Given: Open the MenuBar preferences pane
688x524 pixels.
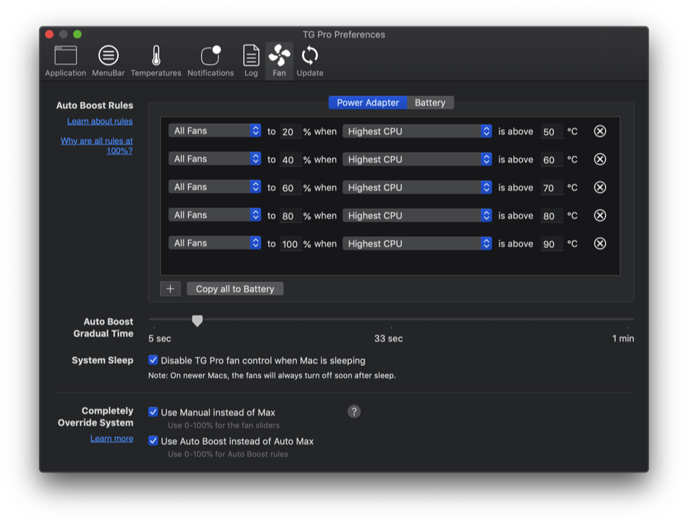Looking at the screenshot, I should click(x=108, y=61).
